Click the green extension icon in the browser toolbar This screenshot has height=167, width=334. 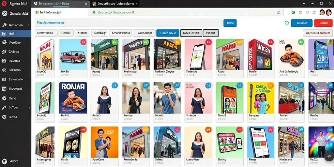[293, 13]
